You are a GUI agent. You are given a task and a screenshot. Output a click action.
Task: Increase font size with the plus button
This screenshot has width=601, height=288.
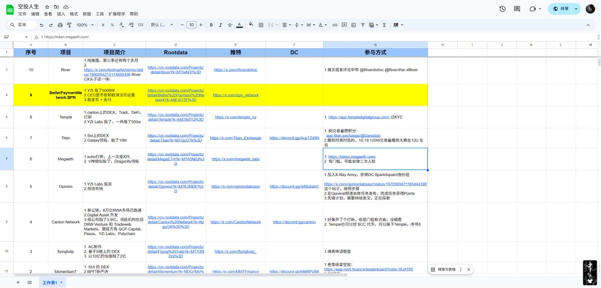pos(201,24)
